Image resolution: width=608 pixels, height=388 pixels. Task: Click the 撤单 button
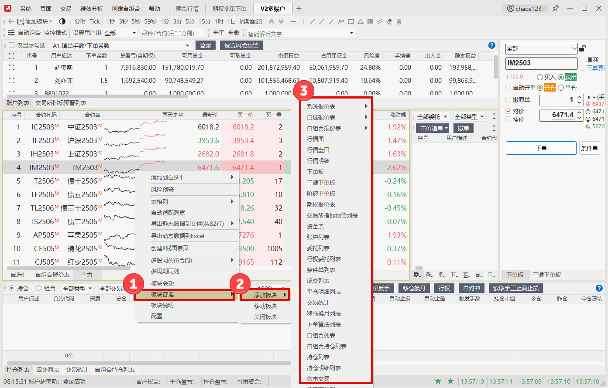[464, 128]
